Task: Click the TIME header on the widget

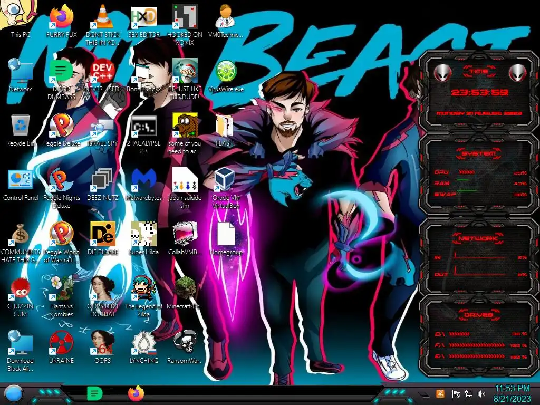Action: pos(479,71)
